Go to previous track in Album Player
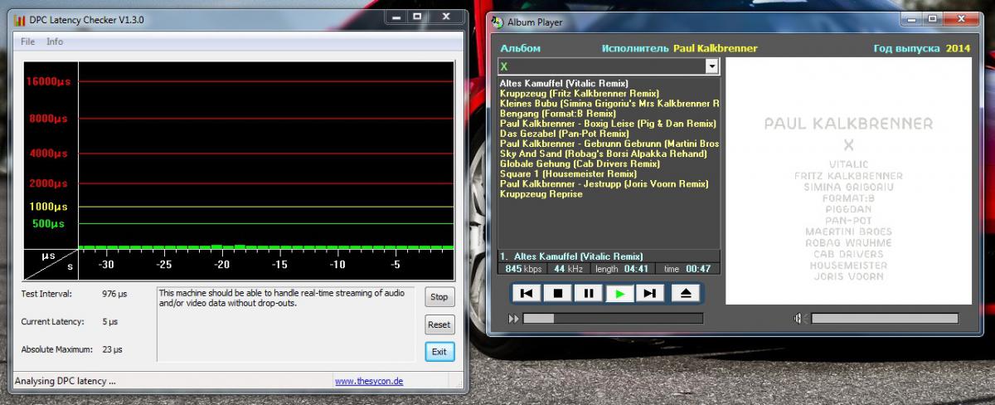995x405 pixels. (x=527, y=293)
